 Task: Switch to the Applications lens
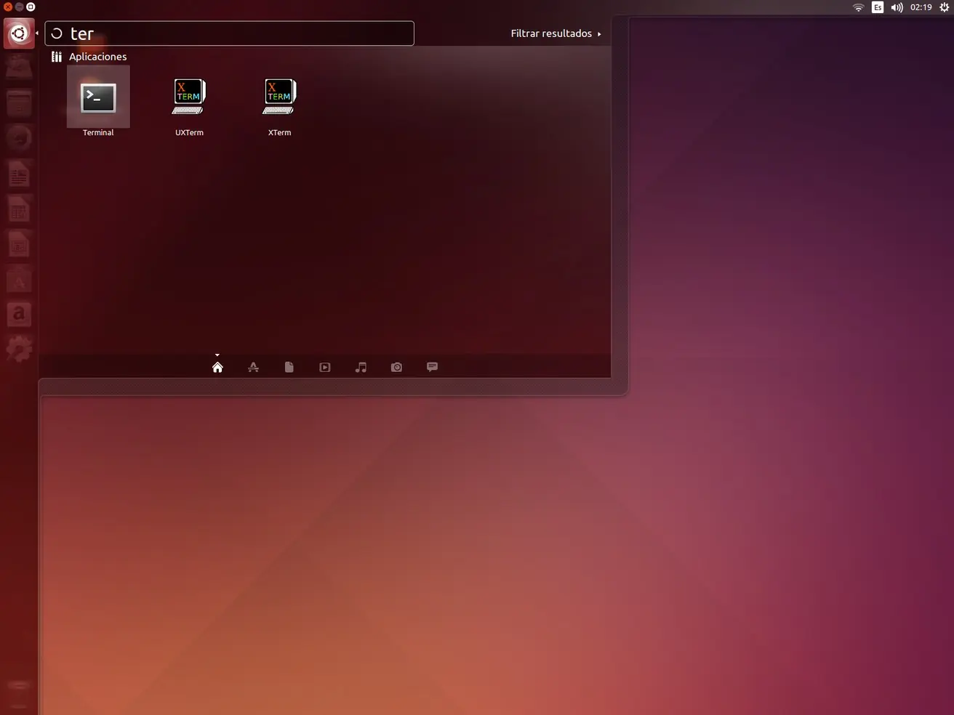coord(253,367)
